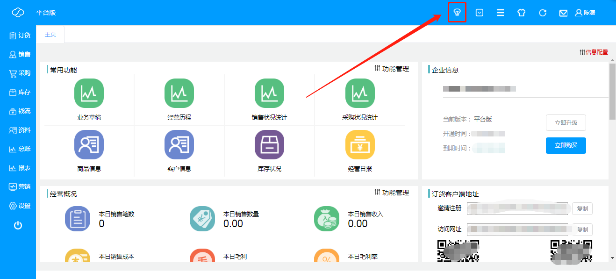
Task: Click the 邀请注册 address field
Action: (517, 209)
